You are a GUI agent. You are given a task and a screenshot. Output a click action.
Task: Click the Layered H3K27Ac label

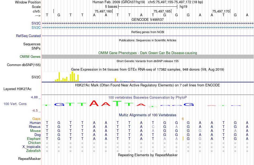17,89
